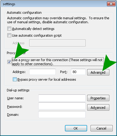Click the 'Port:' label

tap(64, 72)
